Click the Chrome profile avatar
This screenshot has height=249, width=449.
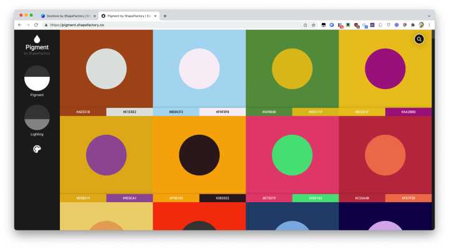coord(421,25)
